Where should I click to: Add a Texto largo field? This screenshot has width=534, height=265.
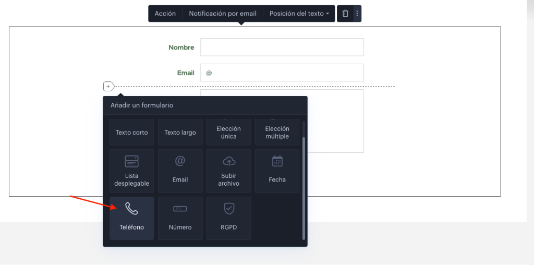[x=180, y=132]
